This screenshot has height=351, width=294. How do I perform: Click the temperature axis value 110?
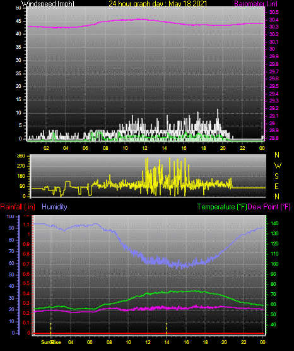(274, 254)
